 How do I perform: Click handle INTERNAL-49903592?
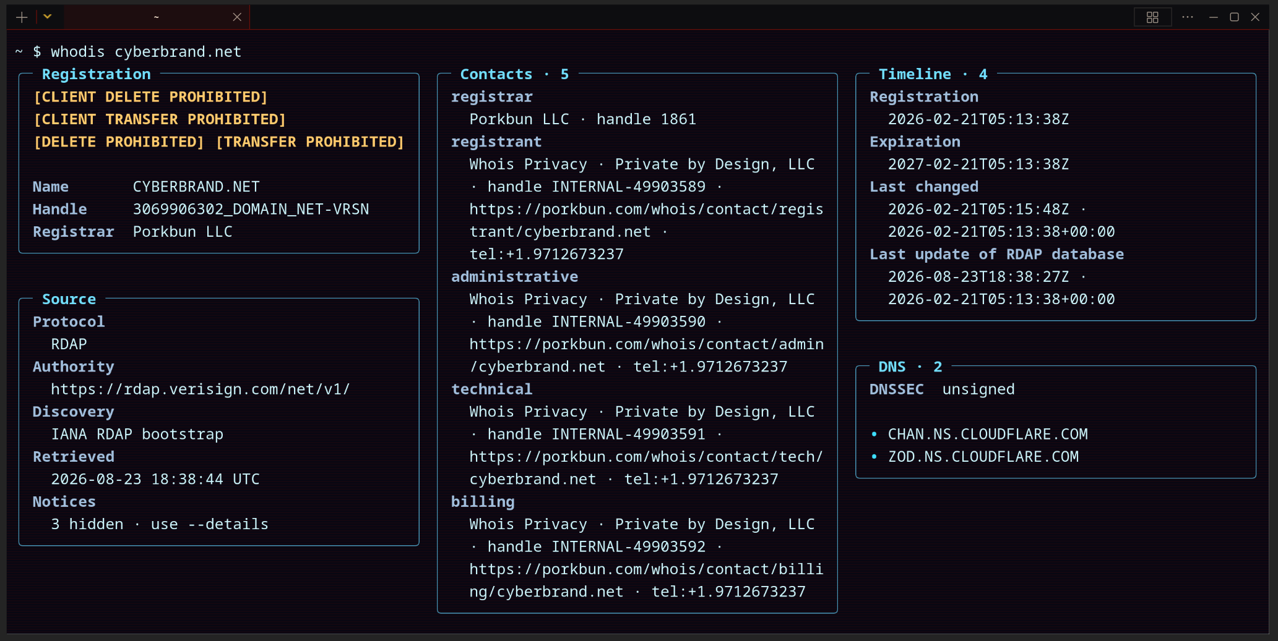(x=597, y=547)
